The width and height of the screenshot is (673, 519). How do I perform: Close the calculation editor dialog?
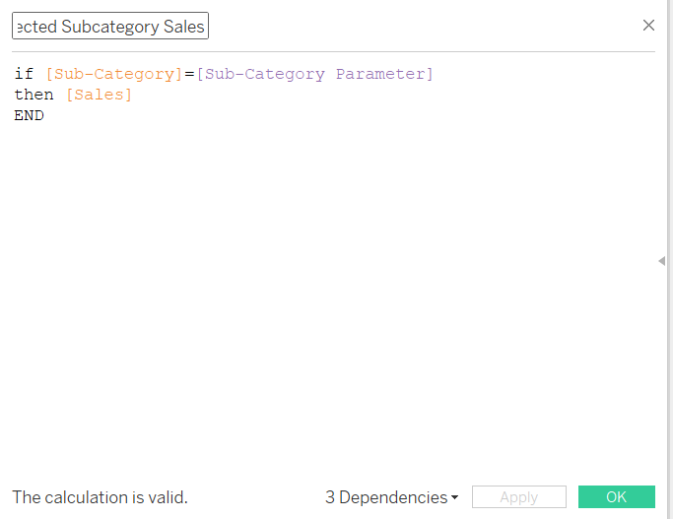coord(648,26)
